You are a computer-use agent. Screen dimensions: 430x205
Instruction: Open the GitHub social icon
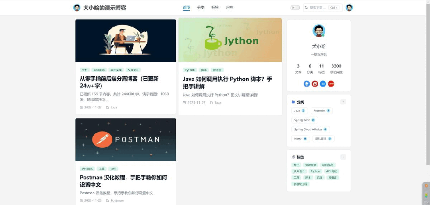[x=306, y=84]
